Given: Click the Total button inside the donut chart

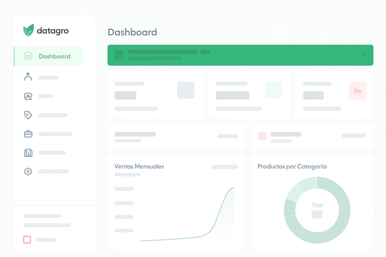Looking at the screenshot, I should point(317,214).
